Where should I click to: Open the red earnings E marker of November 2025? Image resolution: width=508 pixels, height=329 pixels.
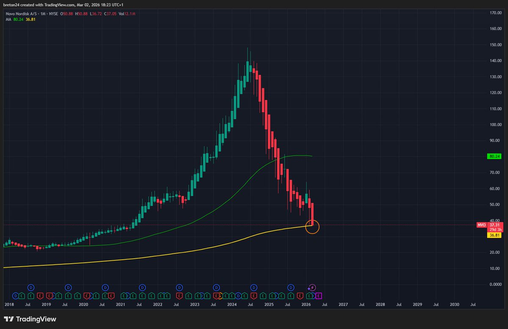pos(300,296)
